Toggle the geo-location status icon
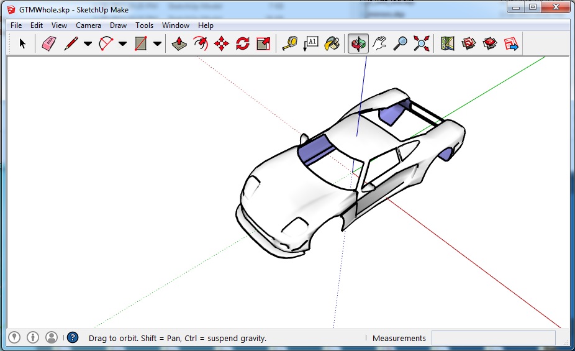This screenshot has width=575, height=351. pyautogui.click(x=14, y=337)
